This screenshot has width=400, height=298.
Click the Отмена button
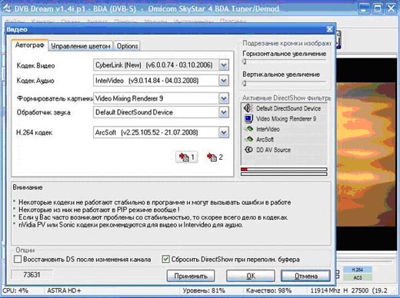[305, 276]
